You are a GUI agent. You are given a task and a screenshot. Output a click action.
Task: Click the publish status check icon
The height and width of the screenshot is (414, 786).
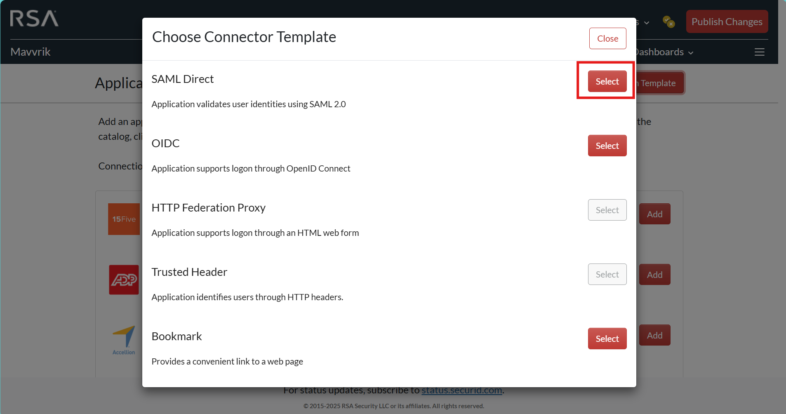[x=668, y=21]
